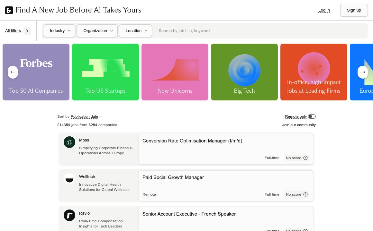Click the site logo icon in header
The width and height of the screenshot is (373, 231).
[9, 10]
